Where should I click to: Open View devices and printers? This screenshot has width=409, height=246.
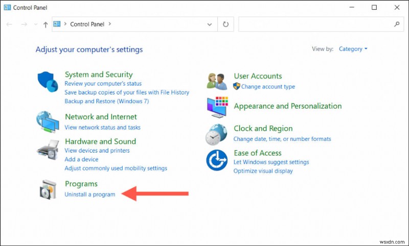pos(97,151)
